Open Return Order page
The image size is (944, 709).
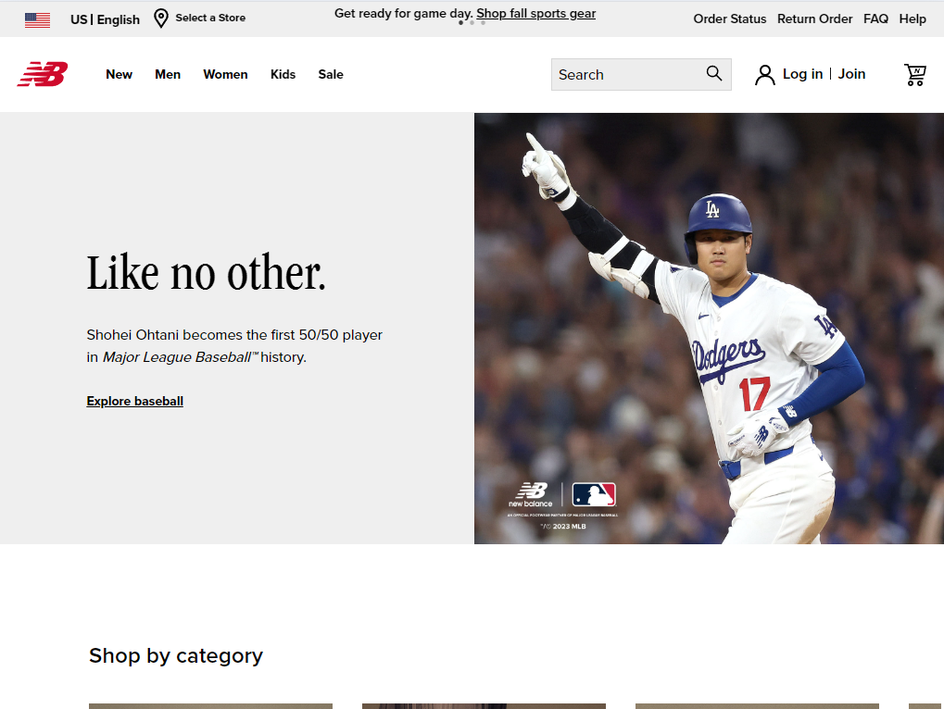point(814,19)
